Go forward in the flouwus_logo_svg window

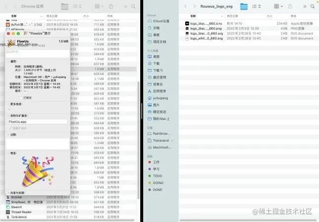pyautogui.click(x=194, y=6)
